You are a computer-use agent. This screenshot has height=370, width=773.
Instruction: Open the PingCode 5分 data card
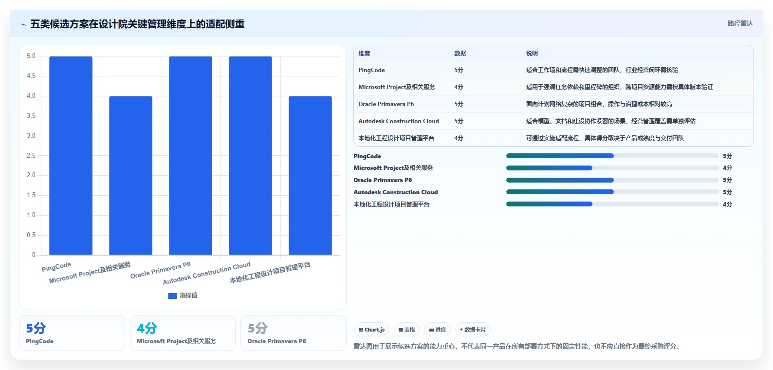pyautogui.click(x=72, y=333)
